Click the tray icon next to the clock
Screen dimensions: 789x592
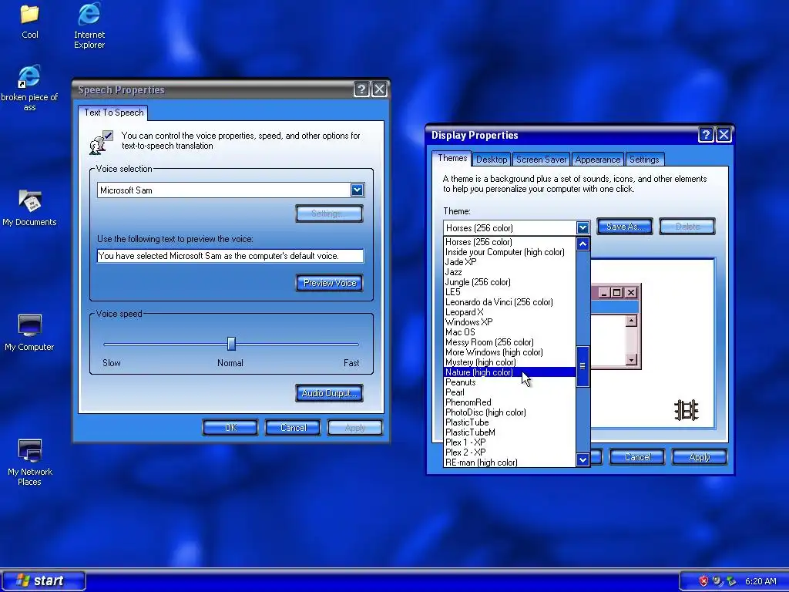[731, 581]
